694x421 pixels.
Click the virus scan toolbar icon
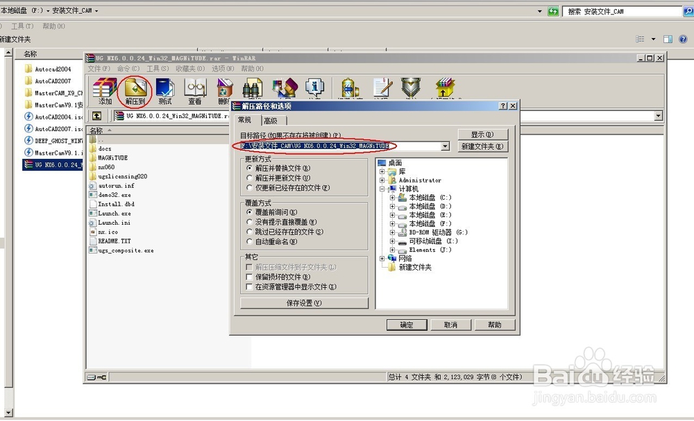tap(350, 88)
